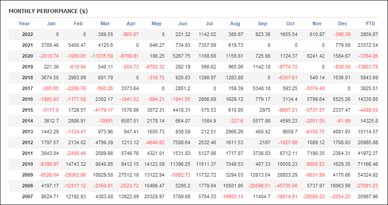Click the Year column header
The width and height of the screenshot is (388, 205).
pyautogui.click(x=24, y=24)
